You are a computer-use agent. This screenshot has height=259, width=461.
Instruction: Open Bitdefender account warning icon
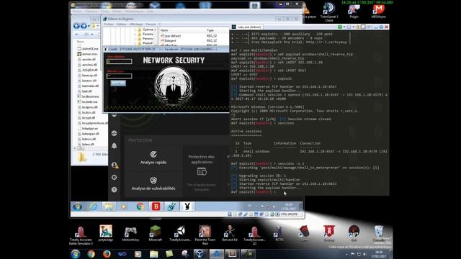115,165
